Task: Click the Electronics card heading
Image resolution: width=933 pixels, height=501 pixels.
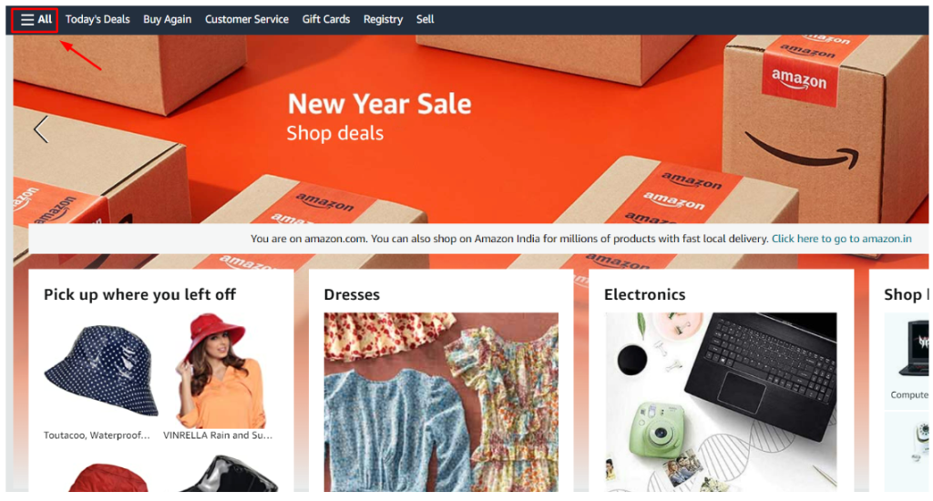Action: coord(644,294)
